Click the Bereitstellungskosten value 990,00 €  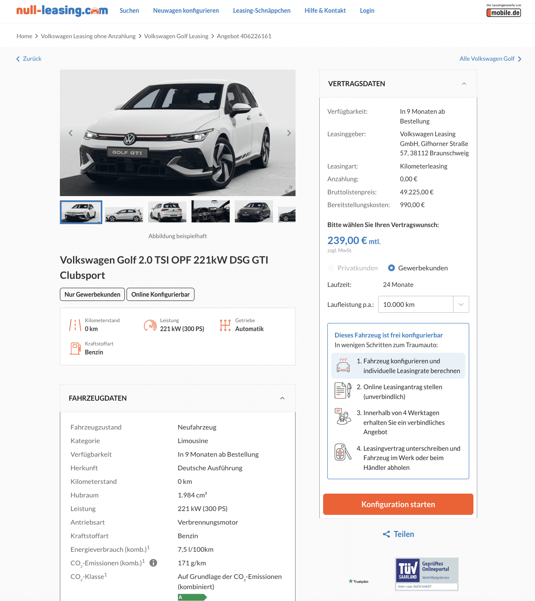click(x=412, y=205)
